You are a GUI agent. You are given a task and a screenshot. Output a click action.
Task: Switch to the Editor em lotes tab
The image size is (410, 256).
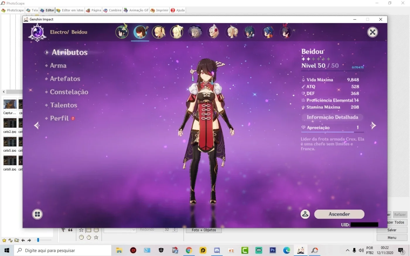[x=70, y=10]
